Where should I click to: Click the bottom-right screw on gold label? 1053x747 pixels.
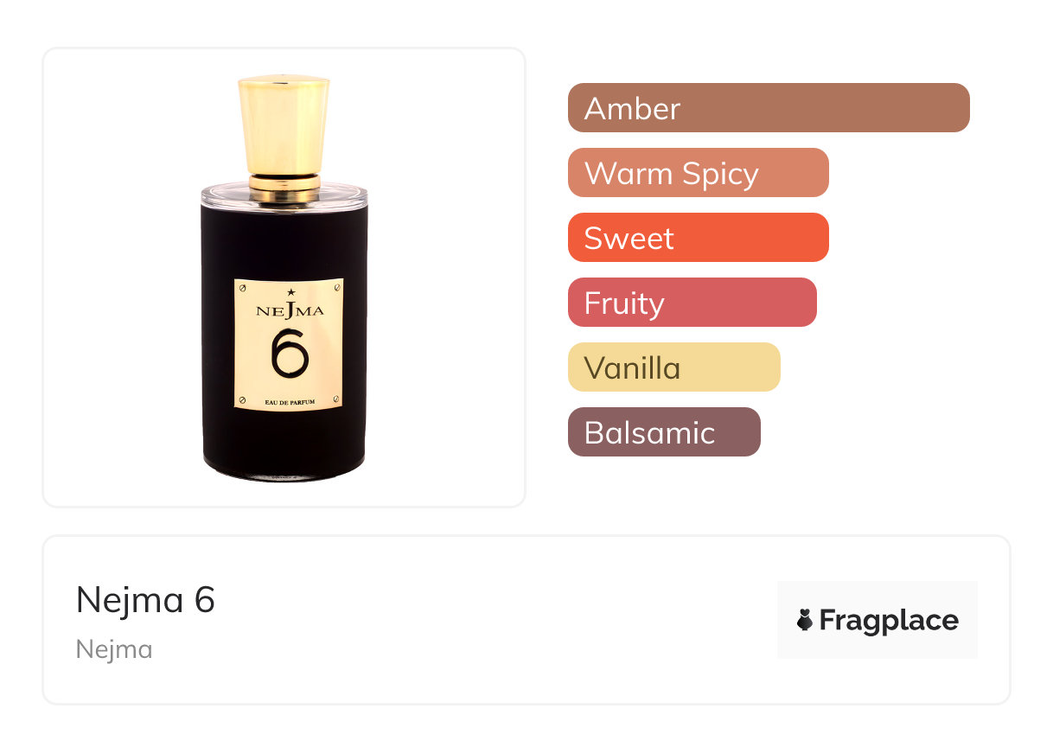[336, 399]
